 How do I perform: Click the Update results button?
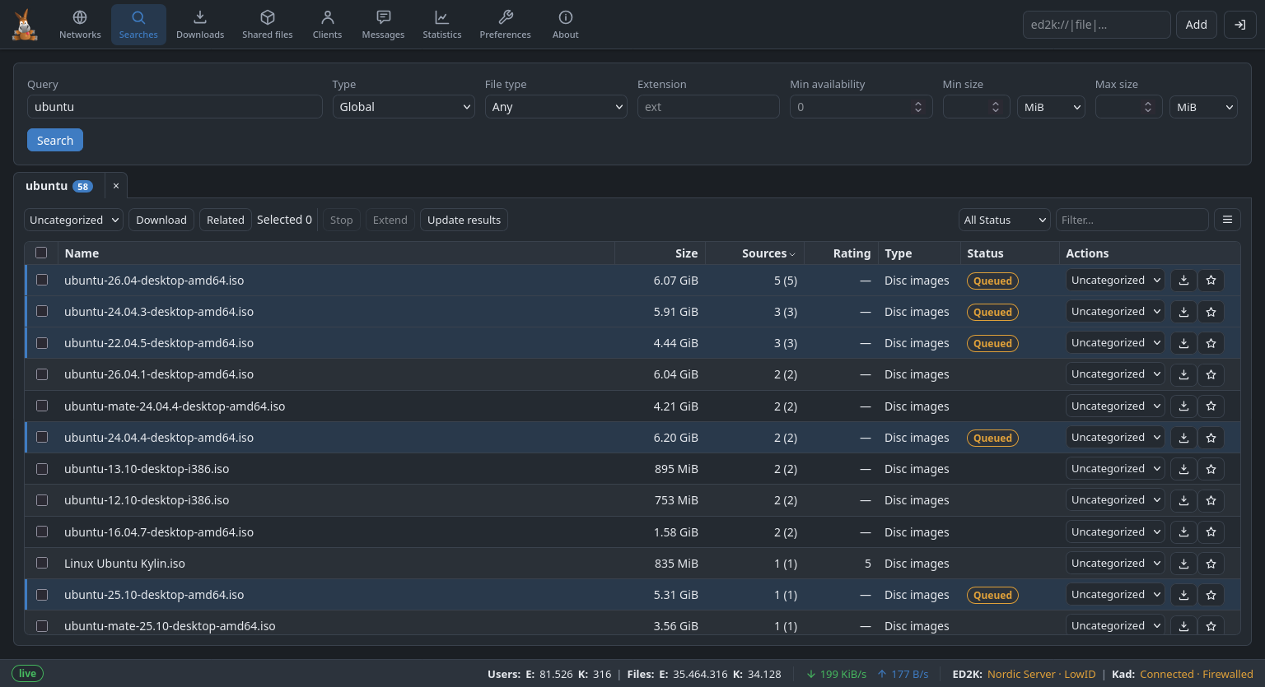coord(464,220)
